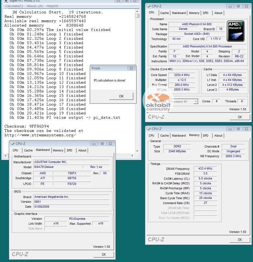Click Chipset value 790FX
The image size is (253, 262).
click(x=72, y=173)
